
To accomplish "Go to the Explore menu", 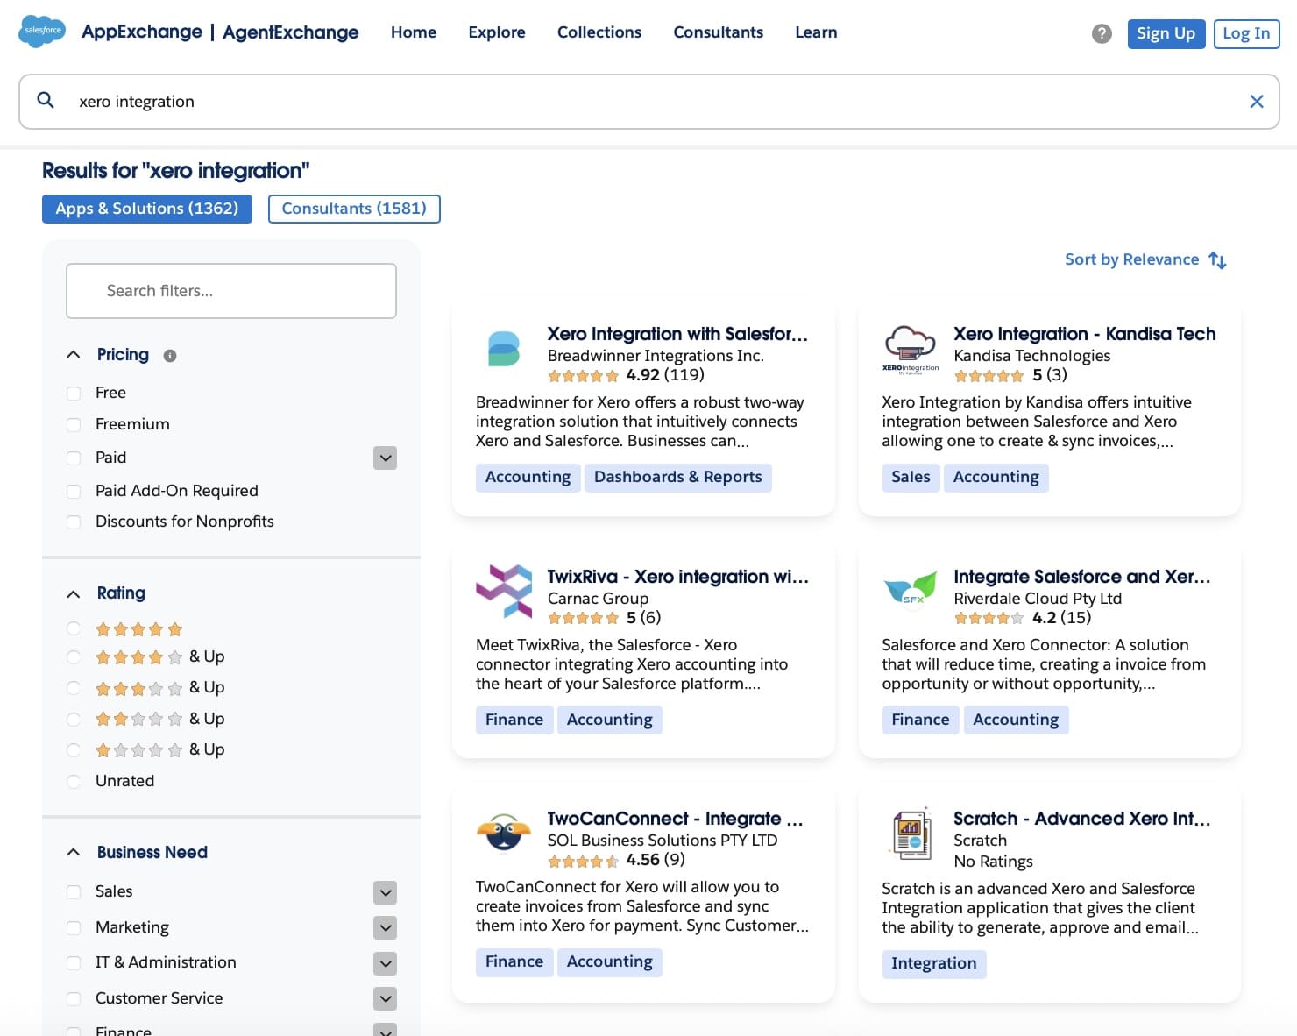I will [497, 32].
